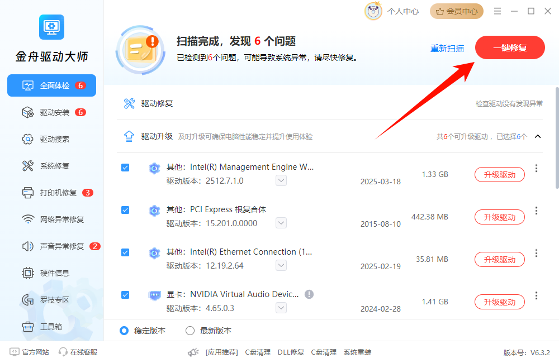
Task: Click the panda user avatar
Action: (373, 11)
